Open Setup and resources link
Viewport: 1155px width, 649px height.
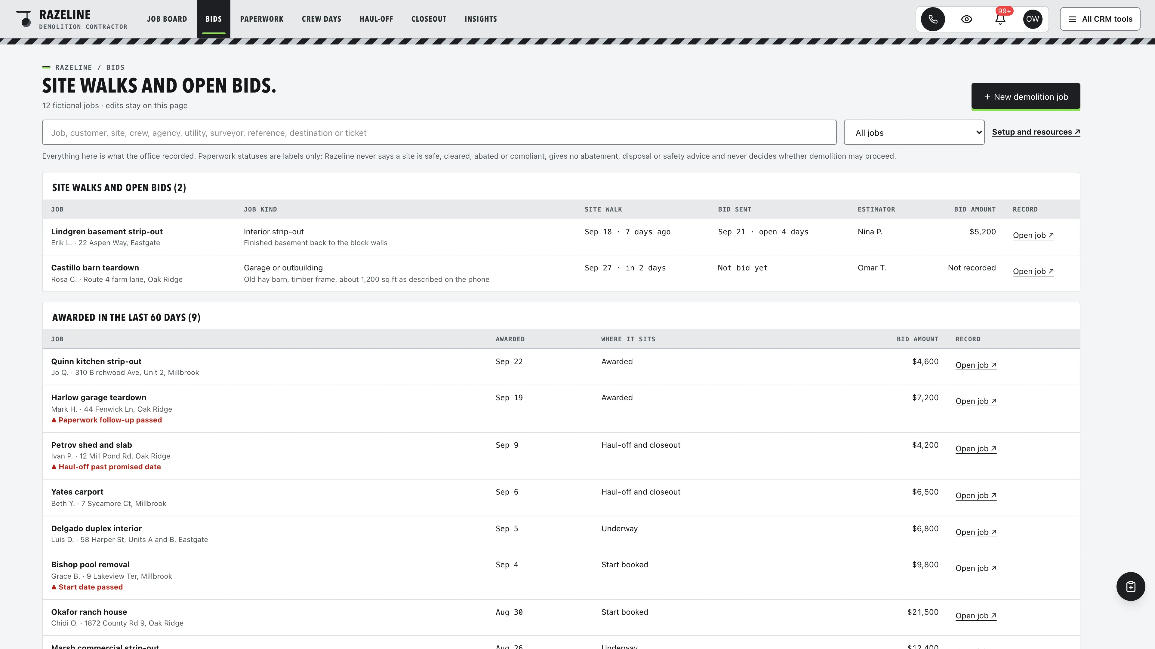(1036, 132)
